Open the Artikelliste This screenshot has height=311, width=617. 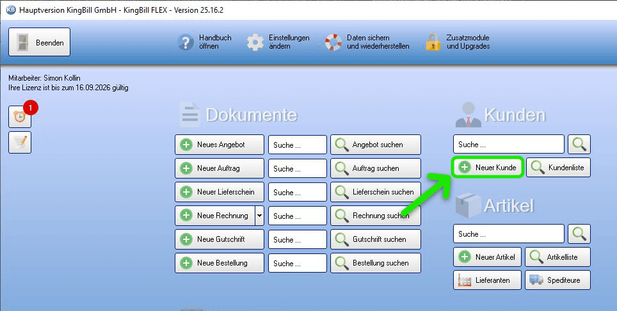(x=557, y=257)
